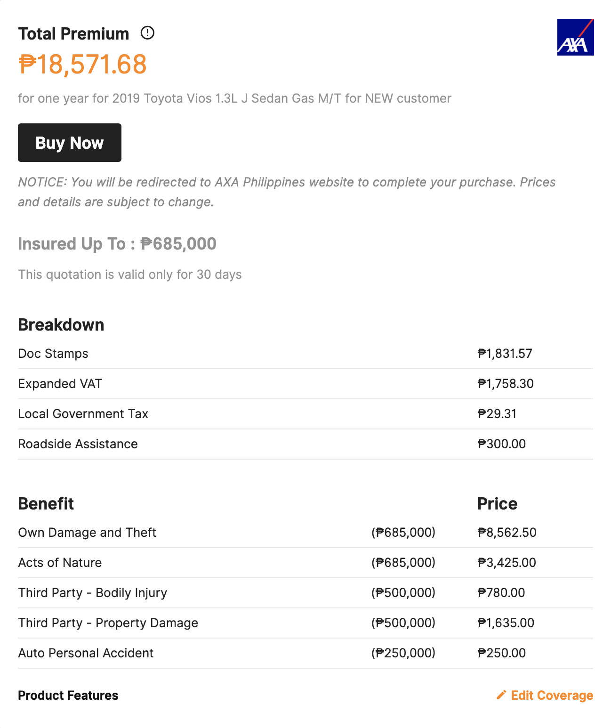Click the Insured Up To ₱685,000 text
Image resolution: width=611 pixels, height=728 pixels.
click(117, 244)
